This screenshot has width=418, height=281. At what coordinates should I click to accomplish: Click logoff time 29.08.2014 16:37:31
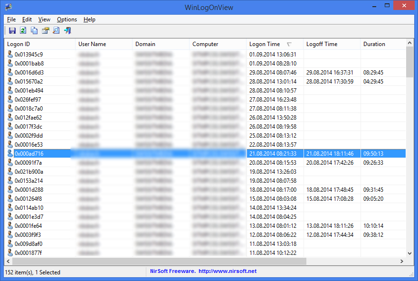[x=330, y=73]
